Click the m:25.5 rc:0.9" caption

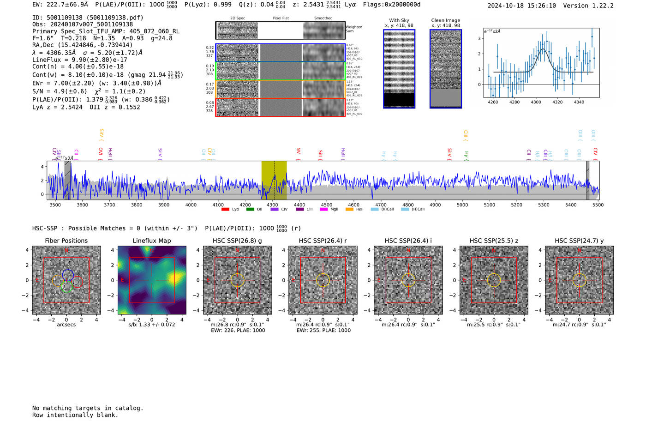[494, 325]
